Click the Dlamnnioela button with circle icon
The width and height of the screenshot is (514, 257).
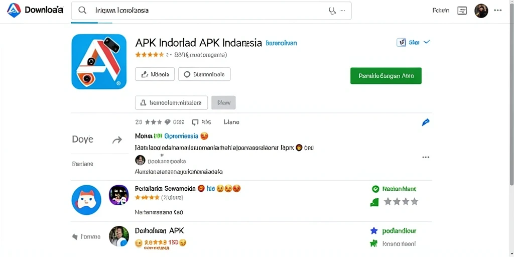[204, 74]
